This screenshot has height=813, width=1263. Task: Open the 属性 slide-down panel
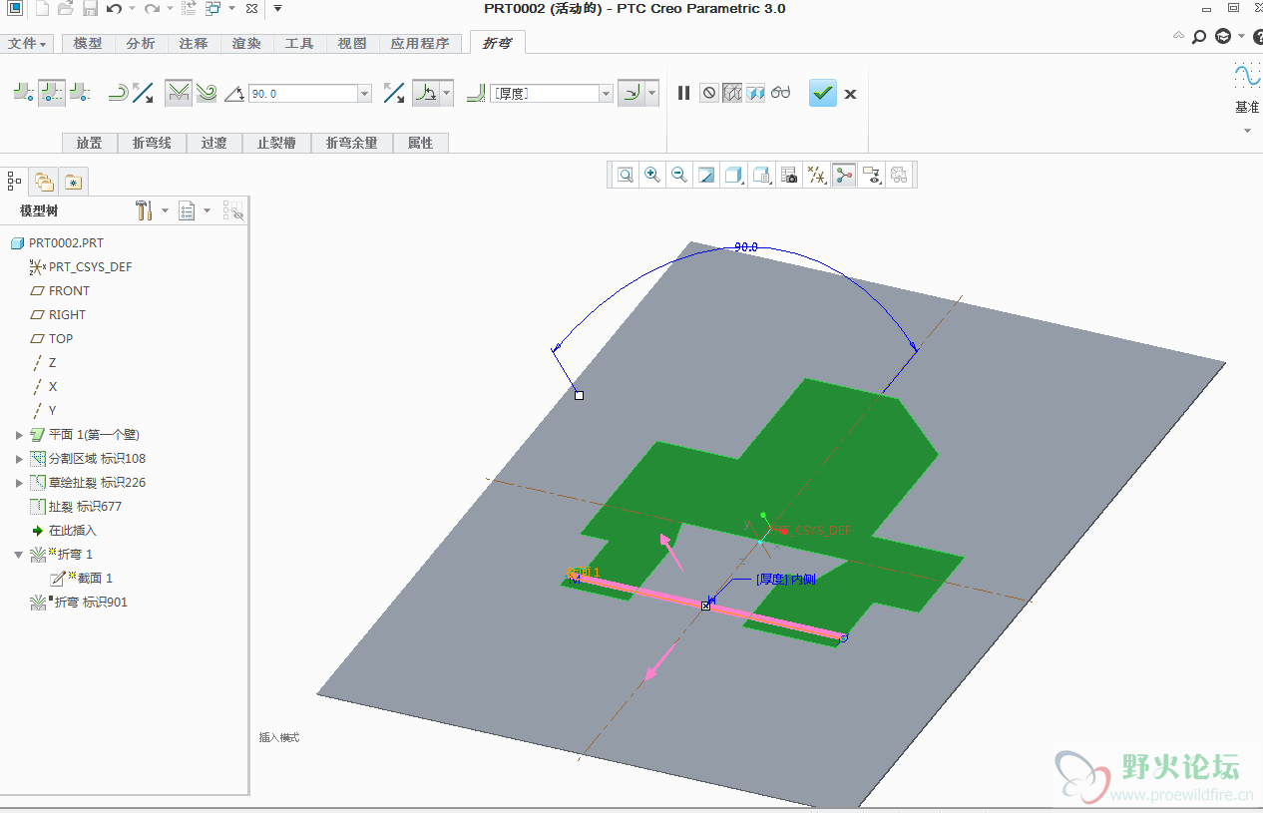[421, 143]
